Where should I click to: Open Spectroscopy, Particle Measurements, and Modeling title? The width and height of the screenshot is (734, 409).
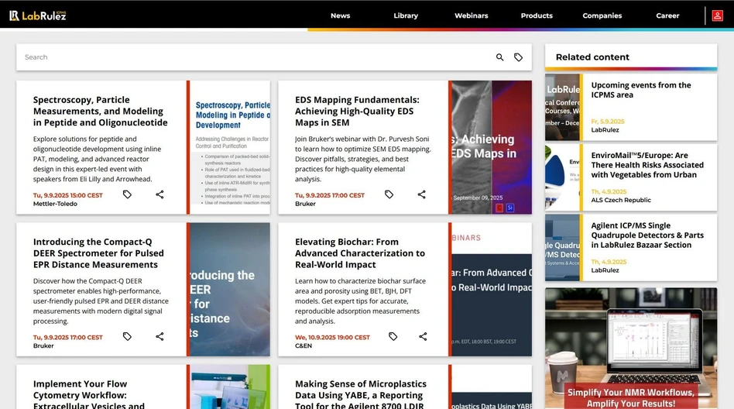(x=100, y=111)
